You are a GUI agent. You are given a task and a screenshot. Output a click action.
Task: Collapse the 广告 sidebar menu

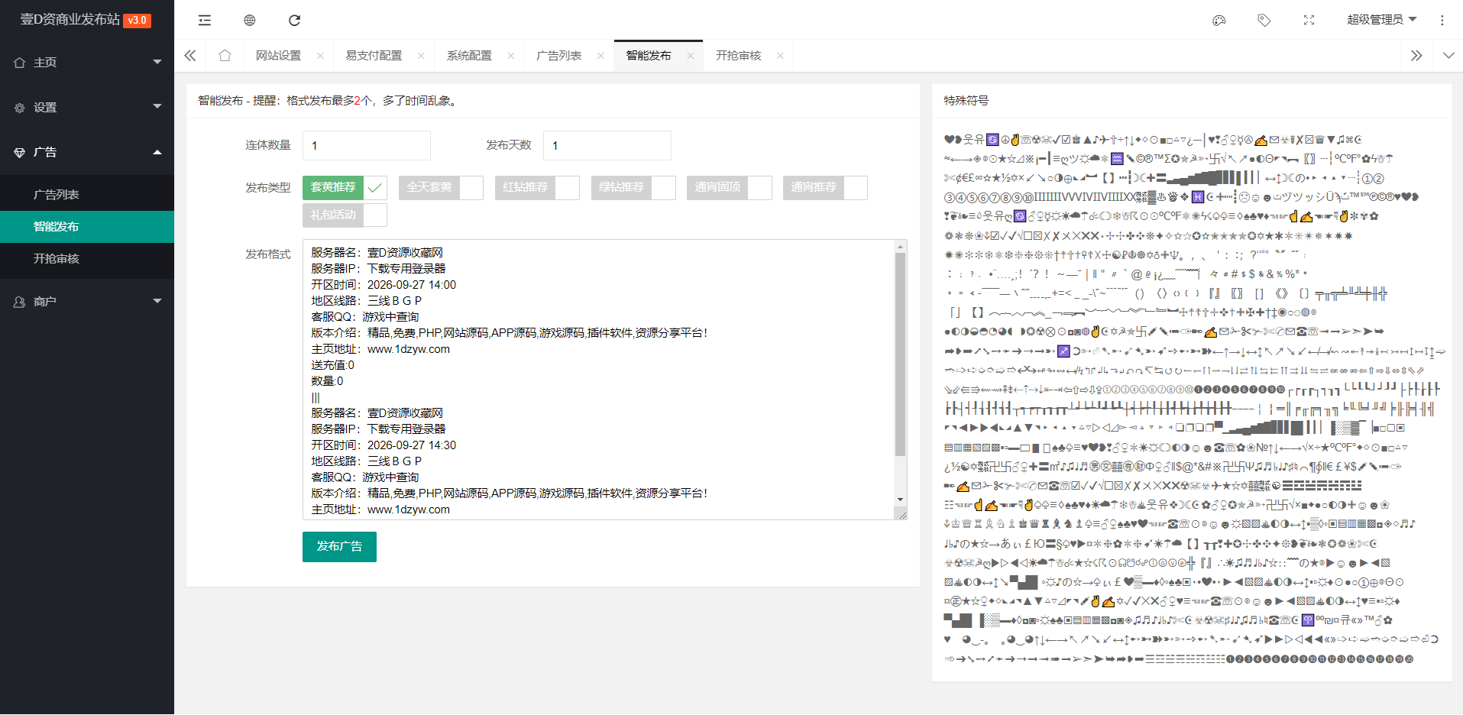pos(87,153)
